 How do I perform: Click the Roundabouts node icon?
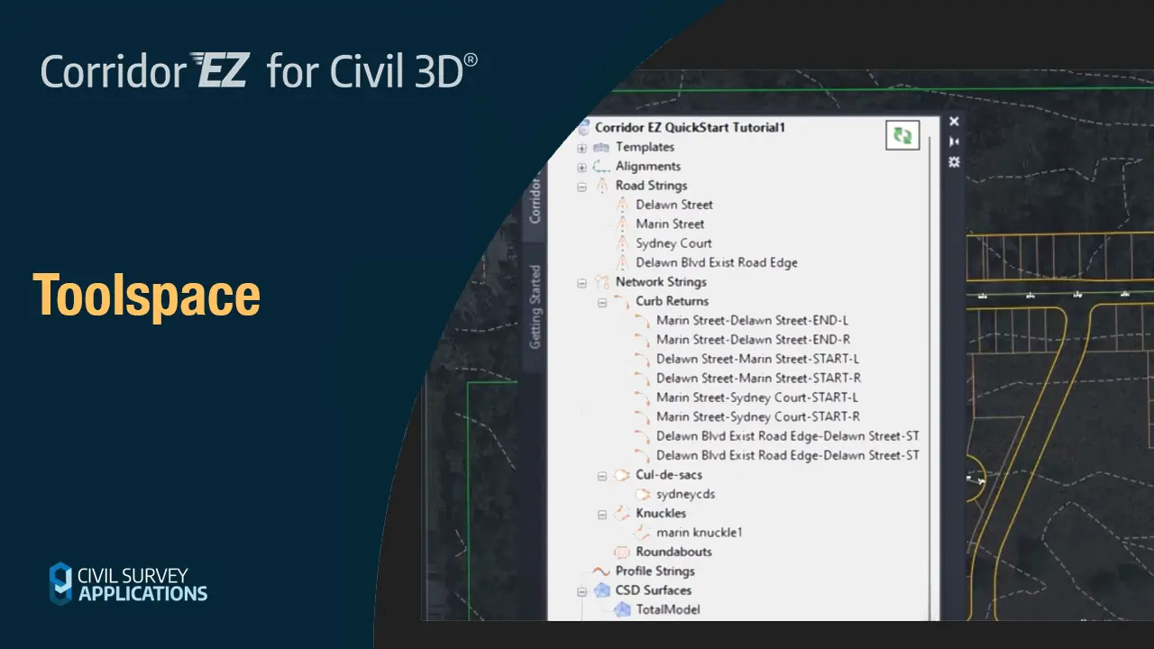622,552
